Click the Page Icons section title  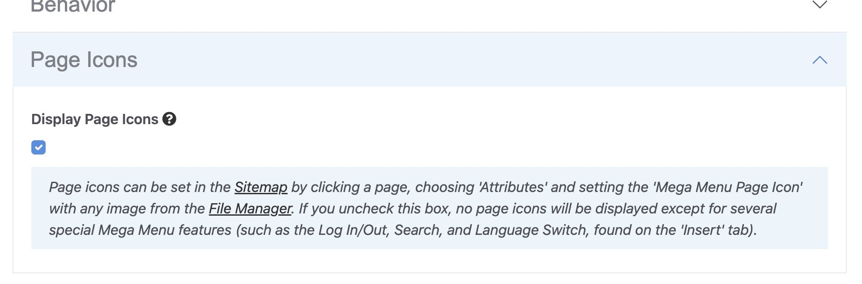84,60
